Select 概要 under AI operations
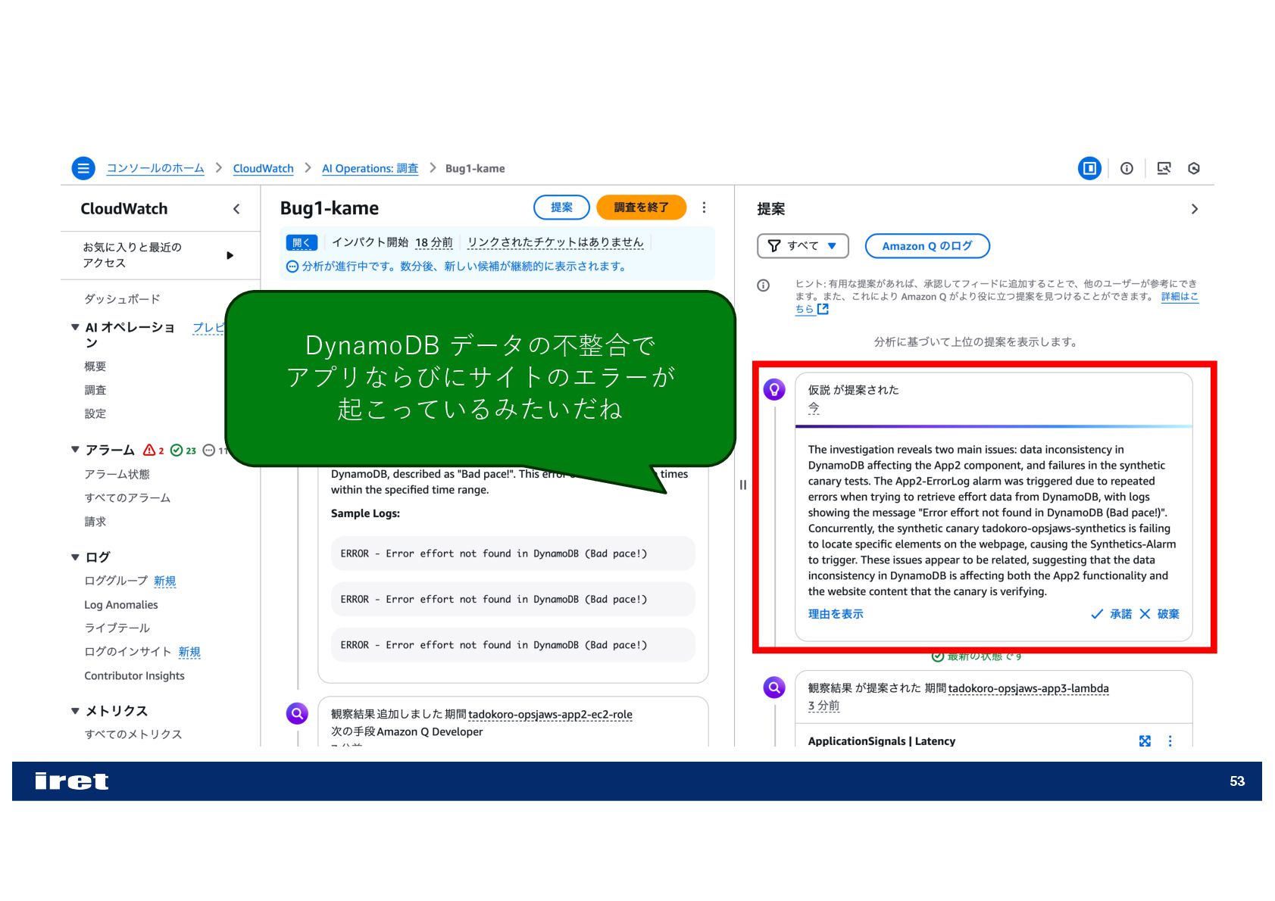Screen dimensions: 1275x901 [x=95, y=366]
